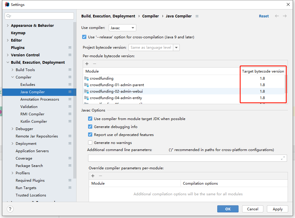Image resolution: width=295 pixels, height=218 pixels.
Task: Click the add module plus icon in bytecode table
Action: [x=87, y=64]
